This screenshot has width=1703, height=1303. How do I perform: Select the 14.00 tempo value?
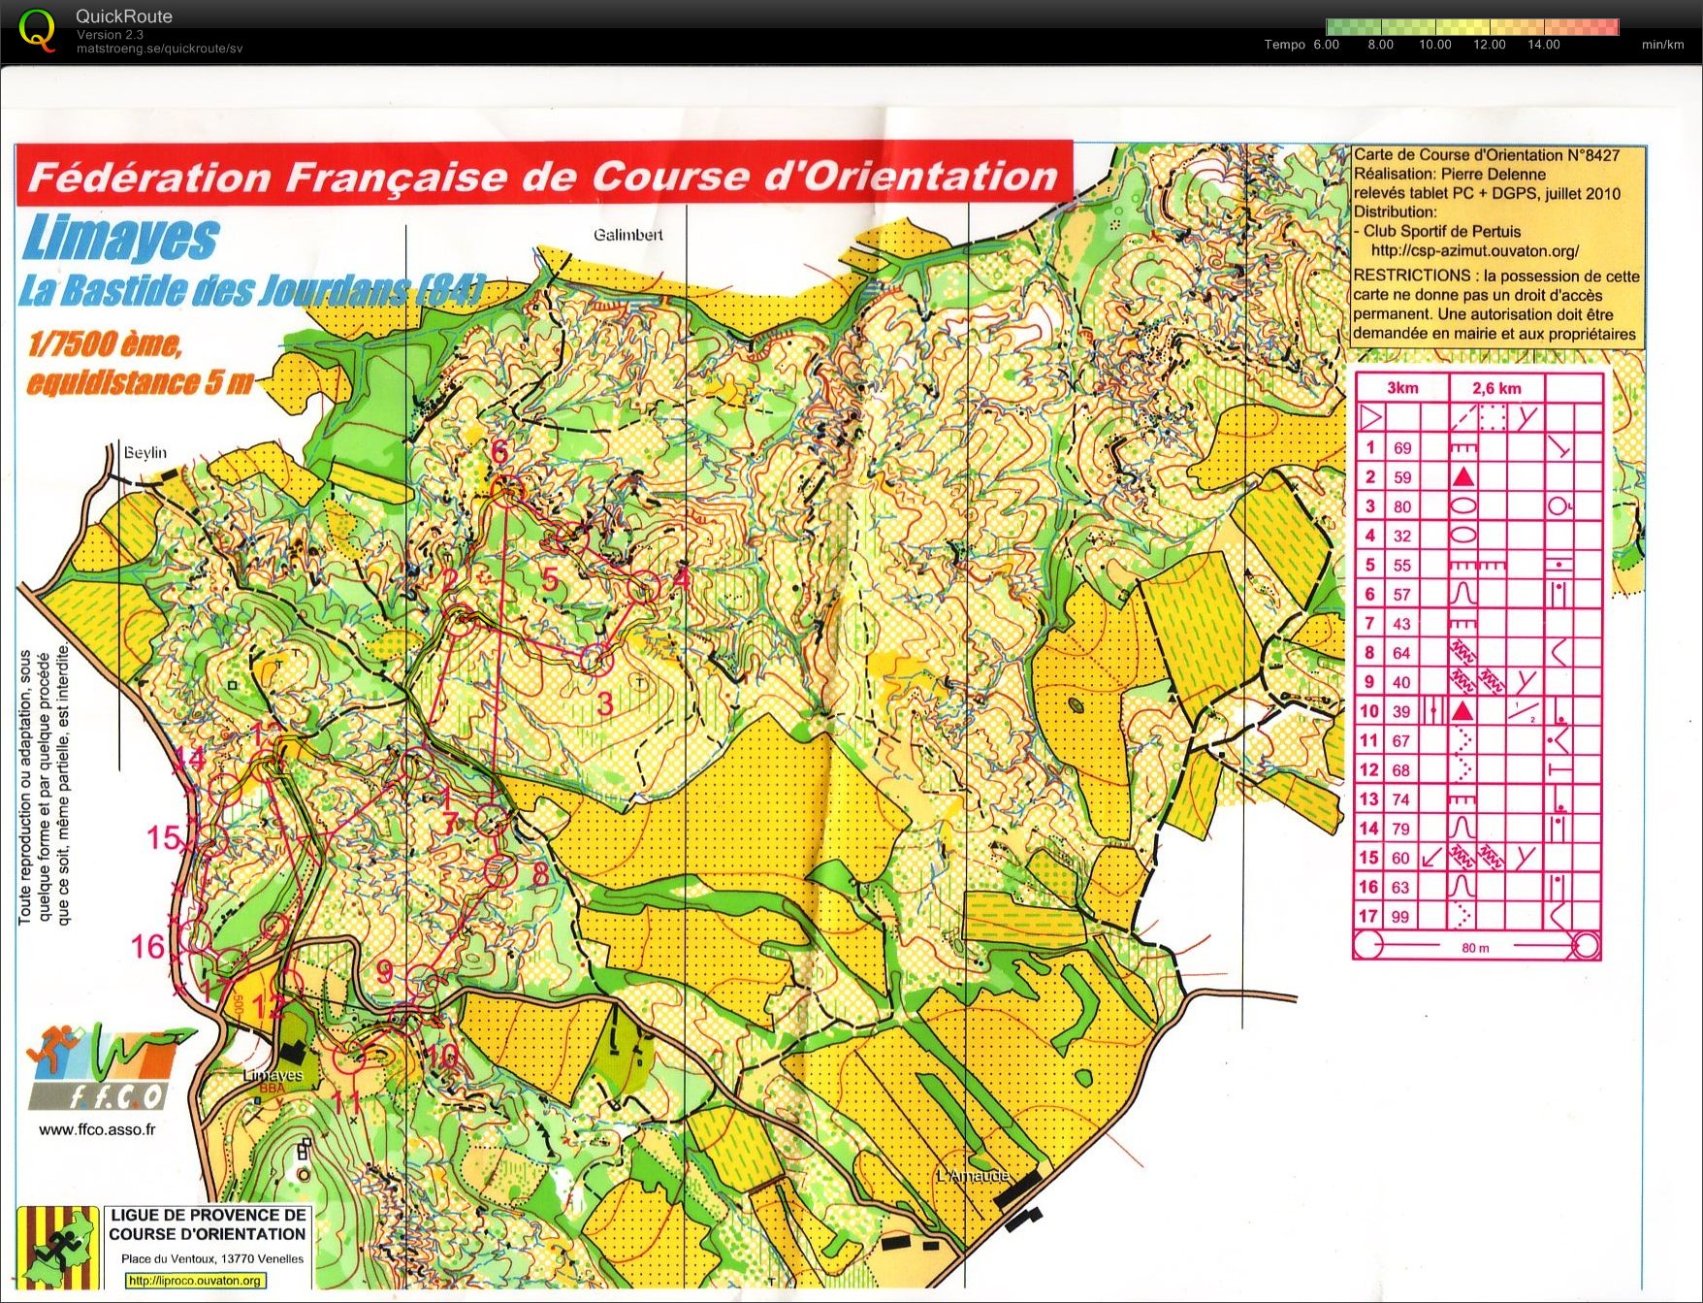tap(1543, 45)
